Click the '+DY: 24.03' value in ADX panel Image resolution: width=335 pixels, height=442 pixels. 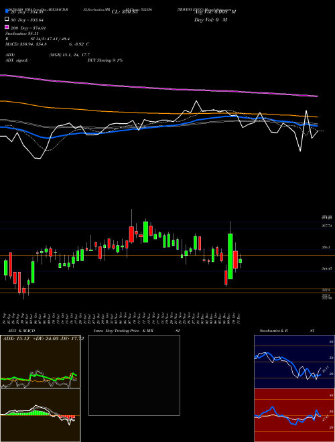click(x=46, y=339)
